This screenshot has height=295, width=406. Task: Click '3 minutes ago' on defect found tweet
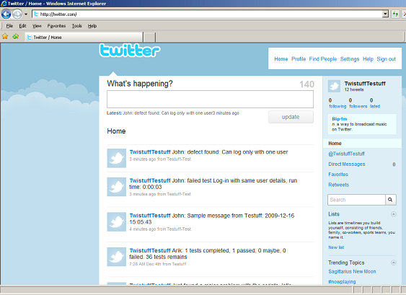point(143,159)
